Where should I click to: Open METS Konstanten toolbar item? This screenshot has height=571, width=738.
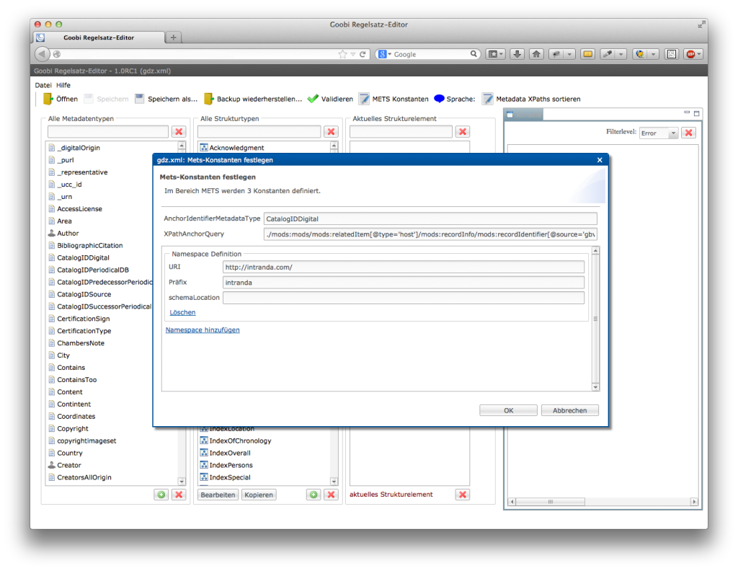[394, 99]
